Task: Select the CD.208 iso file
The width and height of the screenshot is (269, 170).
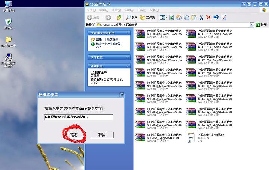Action: (x=209, y=73)
